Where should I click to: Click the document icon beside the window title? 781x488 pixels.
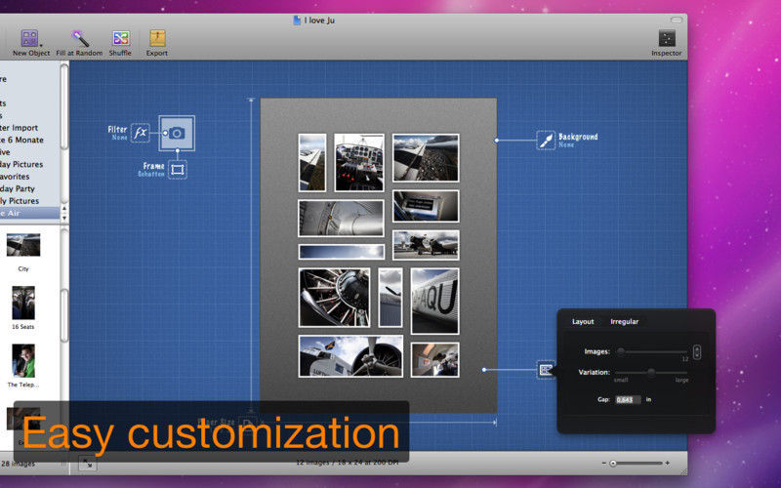pos(297,20)
